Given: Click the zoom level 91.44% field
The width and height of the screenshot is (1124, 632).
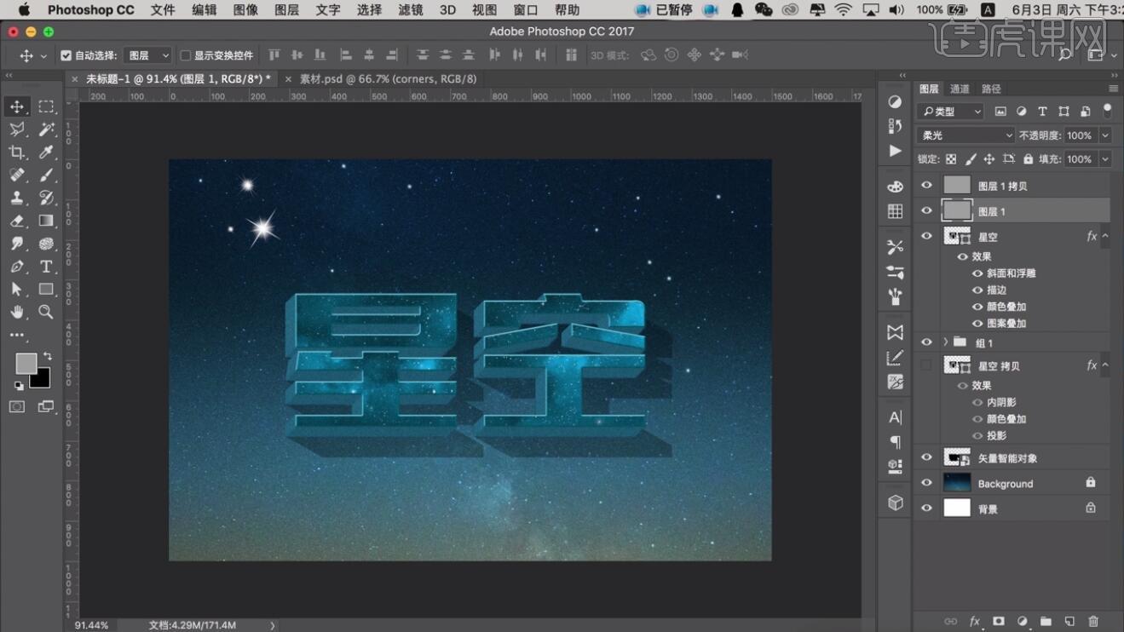Looking at the screenshot, I should (91, 625).
